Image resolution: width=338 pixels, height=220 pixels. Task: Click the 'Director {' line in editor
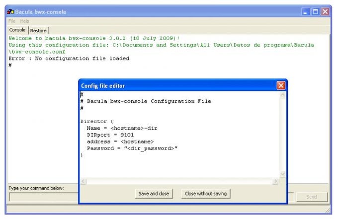(97, 122)
